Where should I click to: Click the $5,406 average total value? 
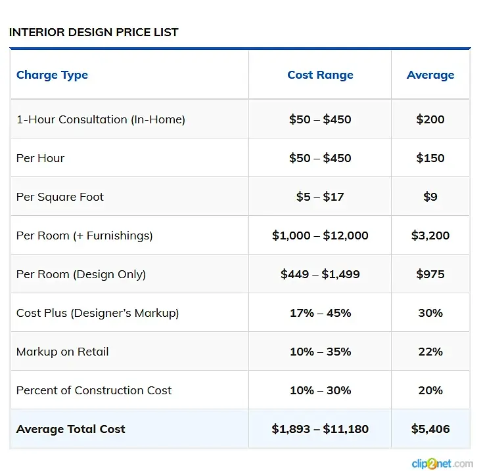point(430,429)
